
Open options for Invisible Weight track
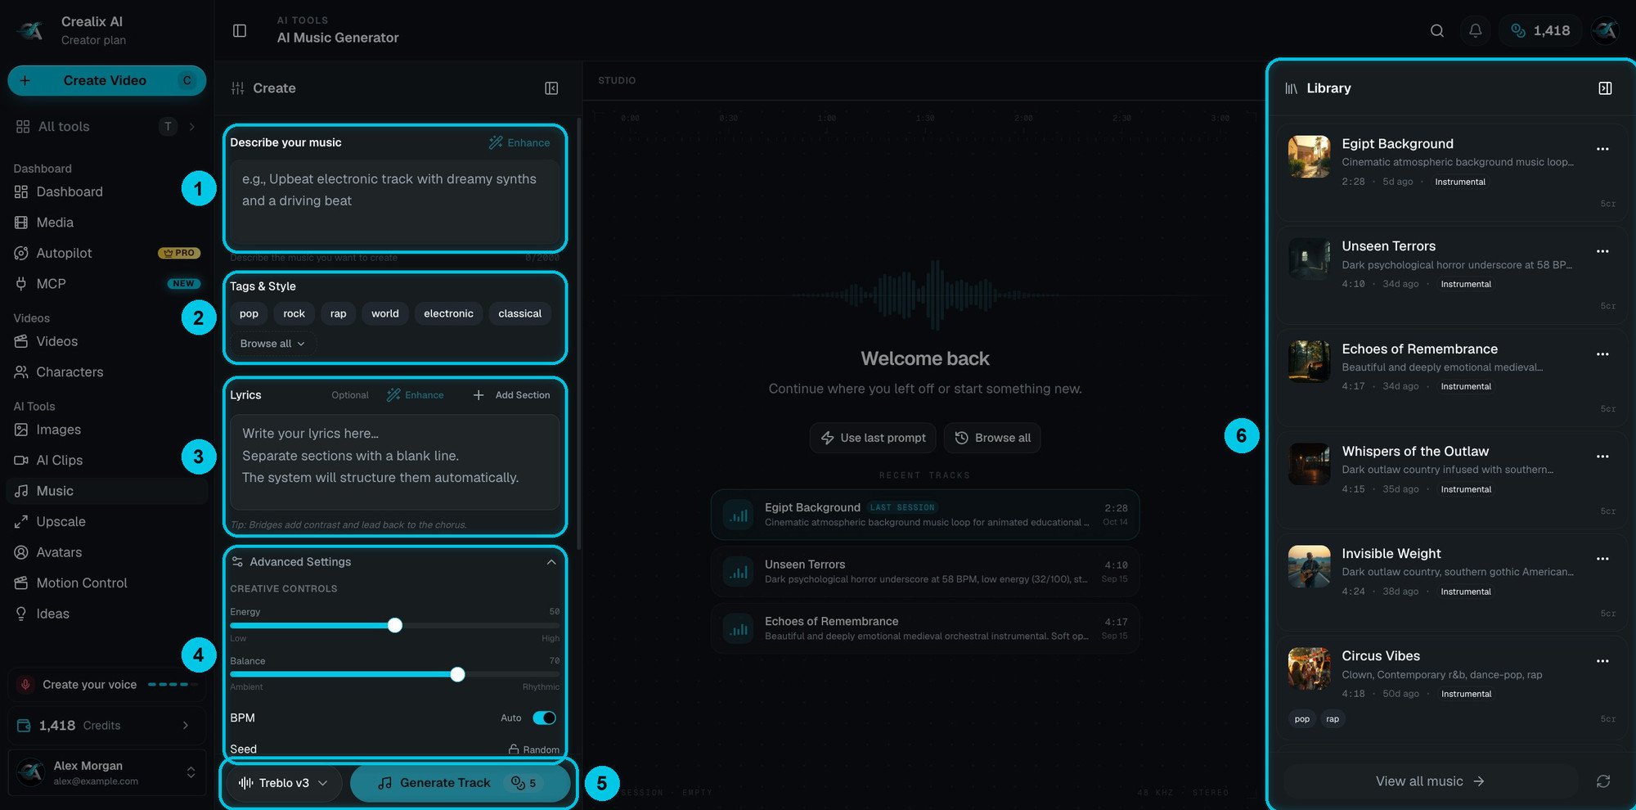tap(1602, 559)
